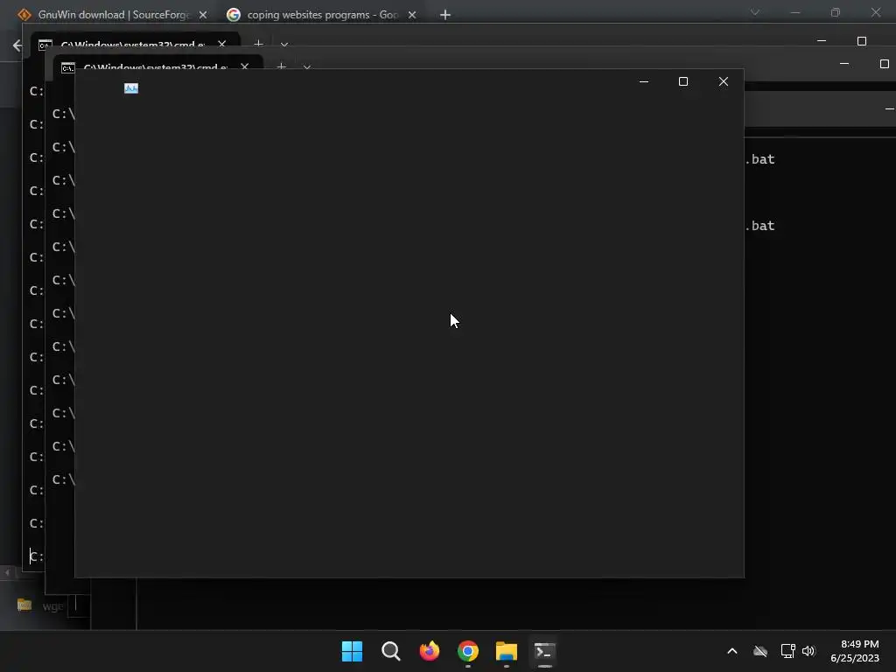Open OneDrive cloud tray icon
The height and width of the screenshot is (672, 896).
tap(760, 651)
